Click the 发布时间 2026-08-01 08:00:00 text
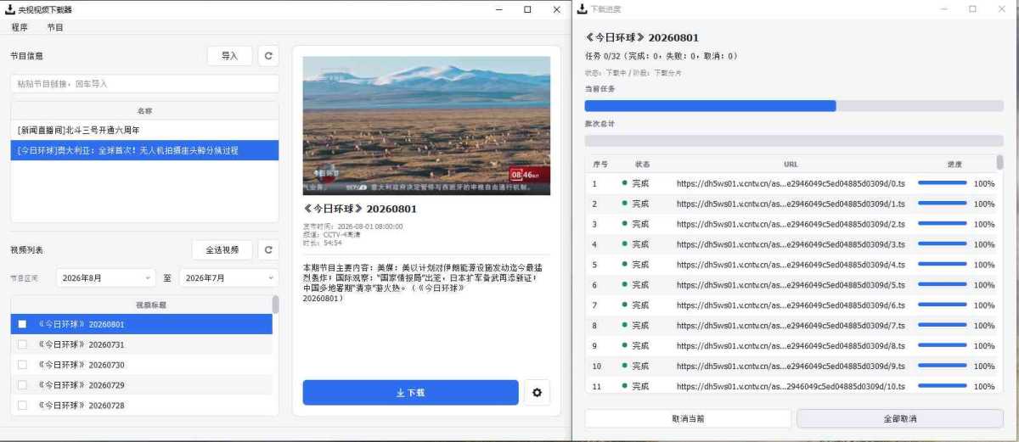The height and width of the screenshot is (442, 1019). tap(353, 227)
